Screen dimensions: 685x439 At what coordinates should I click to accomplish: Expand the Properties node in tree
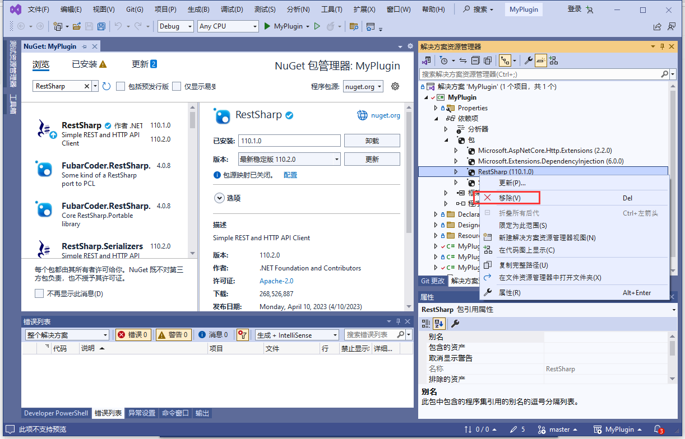point(436,108)
